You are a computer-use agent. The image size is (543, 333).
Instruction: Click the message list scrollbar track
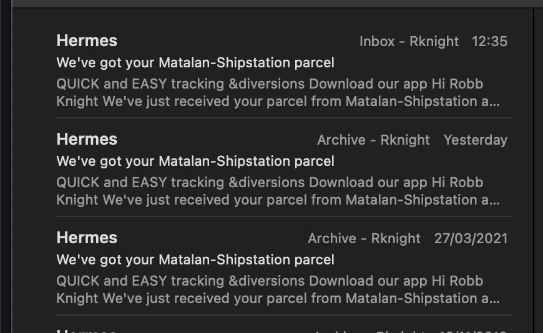point(538,170)
